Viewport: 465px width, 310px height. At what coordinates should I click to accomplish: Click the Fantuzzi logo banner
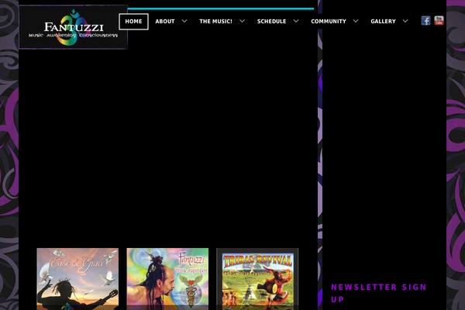(x=74, y=27)
